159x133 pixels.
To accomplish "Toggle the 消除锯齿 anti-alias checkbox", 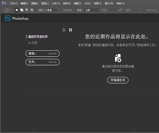I will click(60, 10).
